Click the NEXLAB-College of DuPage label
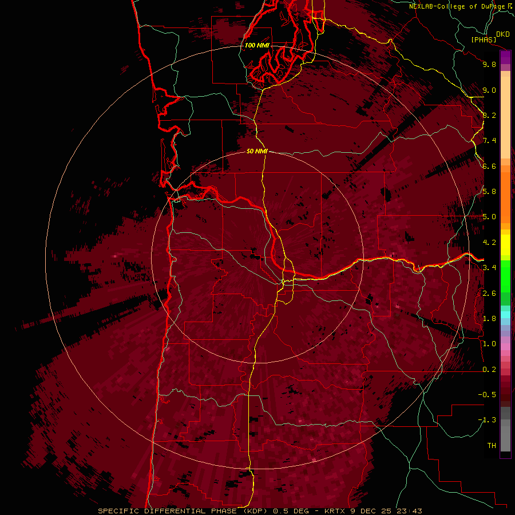This screenshot has height=515, width=515. tap(457, 6)
